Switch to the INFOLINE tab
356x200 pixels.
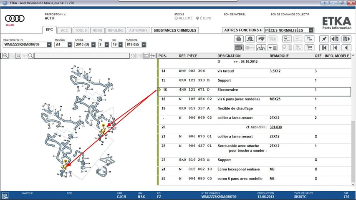pos(116,30)
